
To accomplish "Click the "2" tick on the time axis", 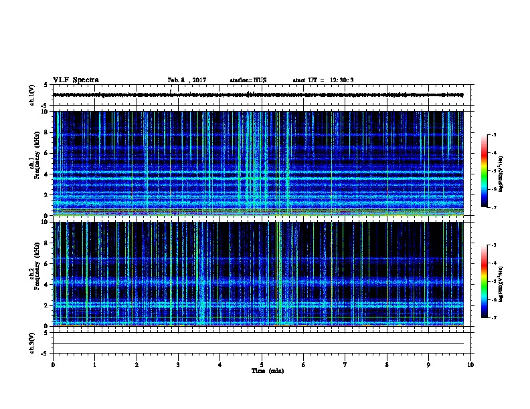I will tap(137, 365).
